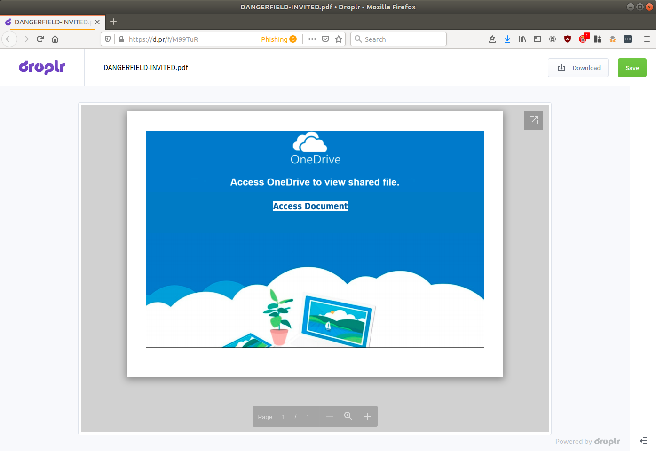Close the DANGERFIELD-INVITED tab
Viewport: 656px width, 451px height.
point(97,22)
